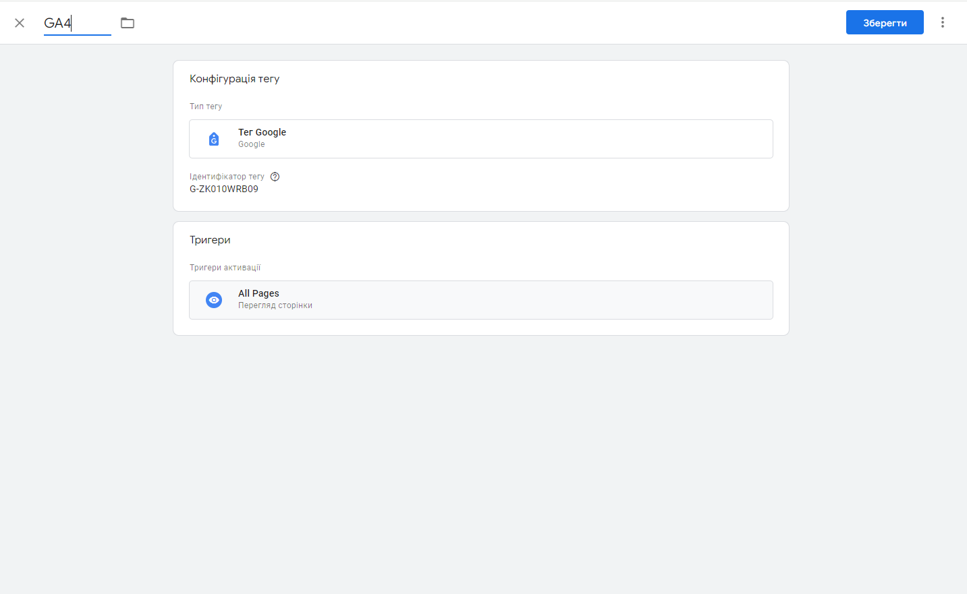
Task: Click the Ідентифікатор тегу label
Action: coord(227,177)
